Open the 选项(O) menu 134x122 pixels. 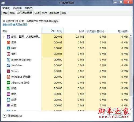tap(17, 8)
